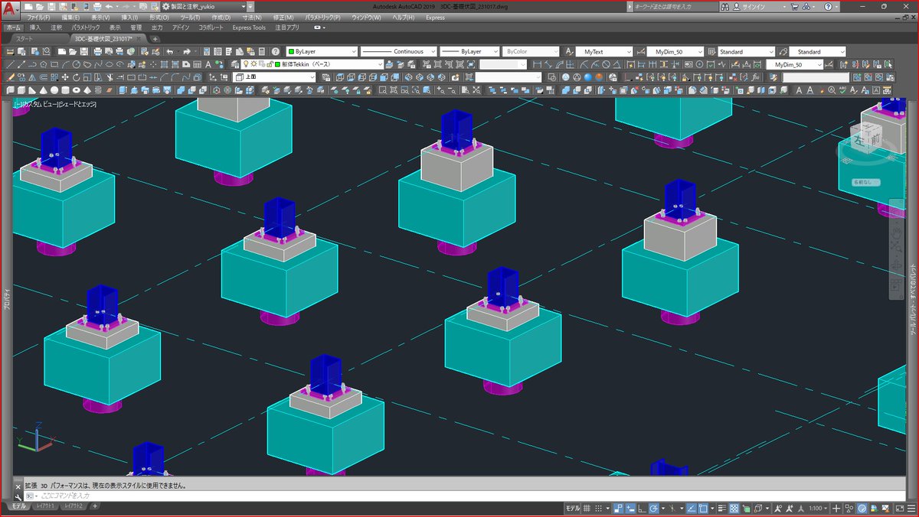The height and width of the screenshot is (517, 919).
Task: Click the プロパティ palette side tab
Action: pos(6,298)
